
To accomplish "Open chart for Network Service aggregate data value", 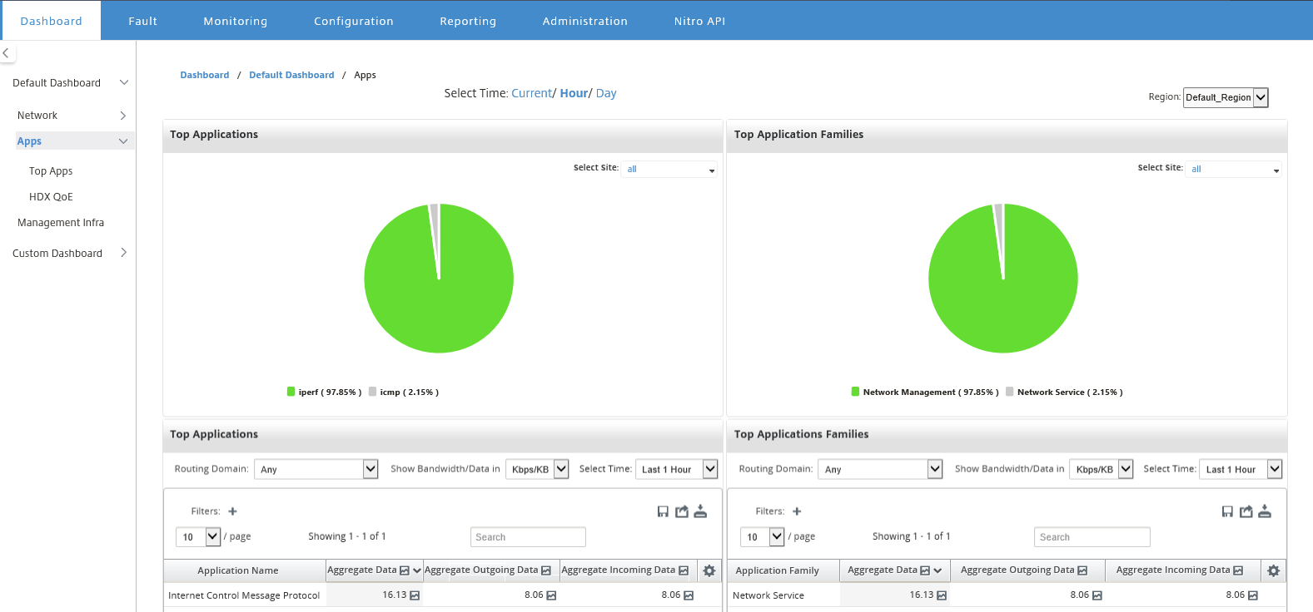I will (942, 595).
